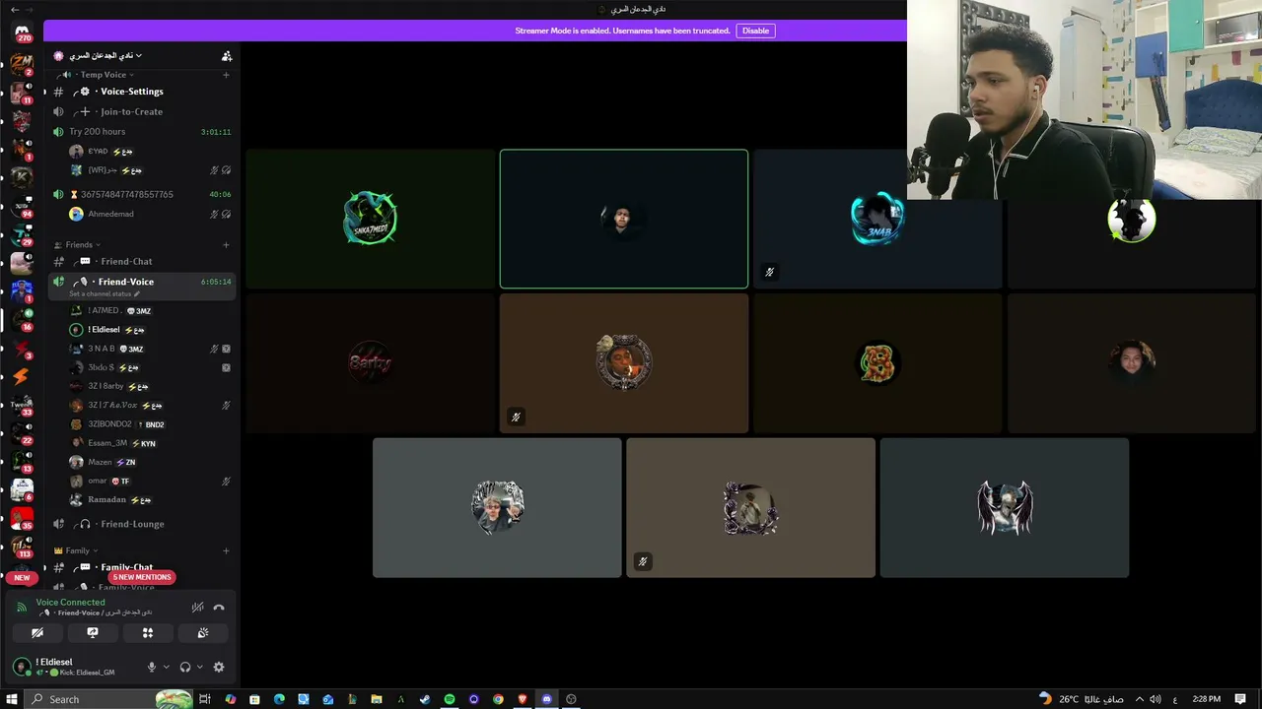Join the Friend-Lounge voice channel
Screen dimensions: 1262x709
141,524
